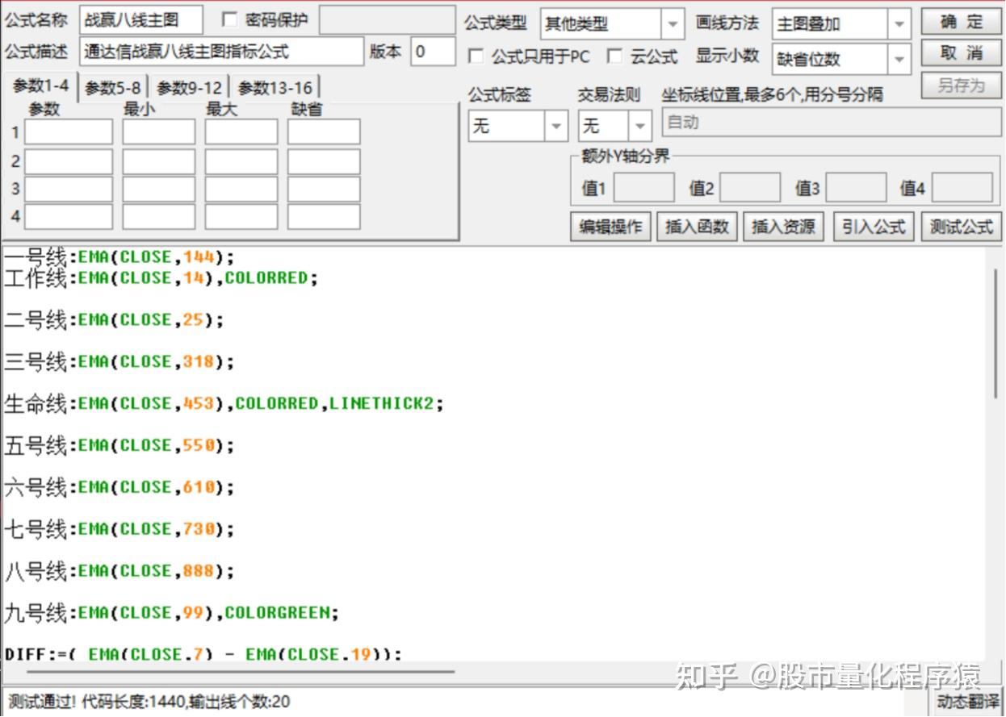Image resolution: width=1006 pixels, height=717 pixels.
Task: Switch to 参数9-12 tab
Action: [x=189, y=88]
